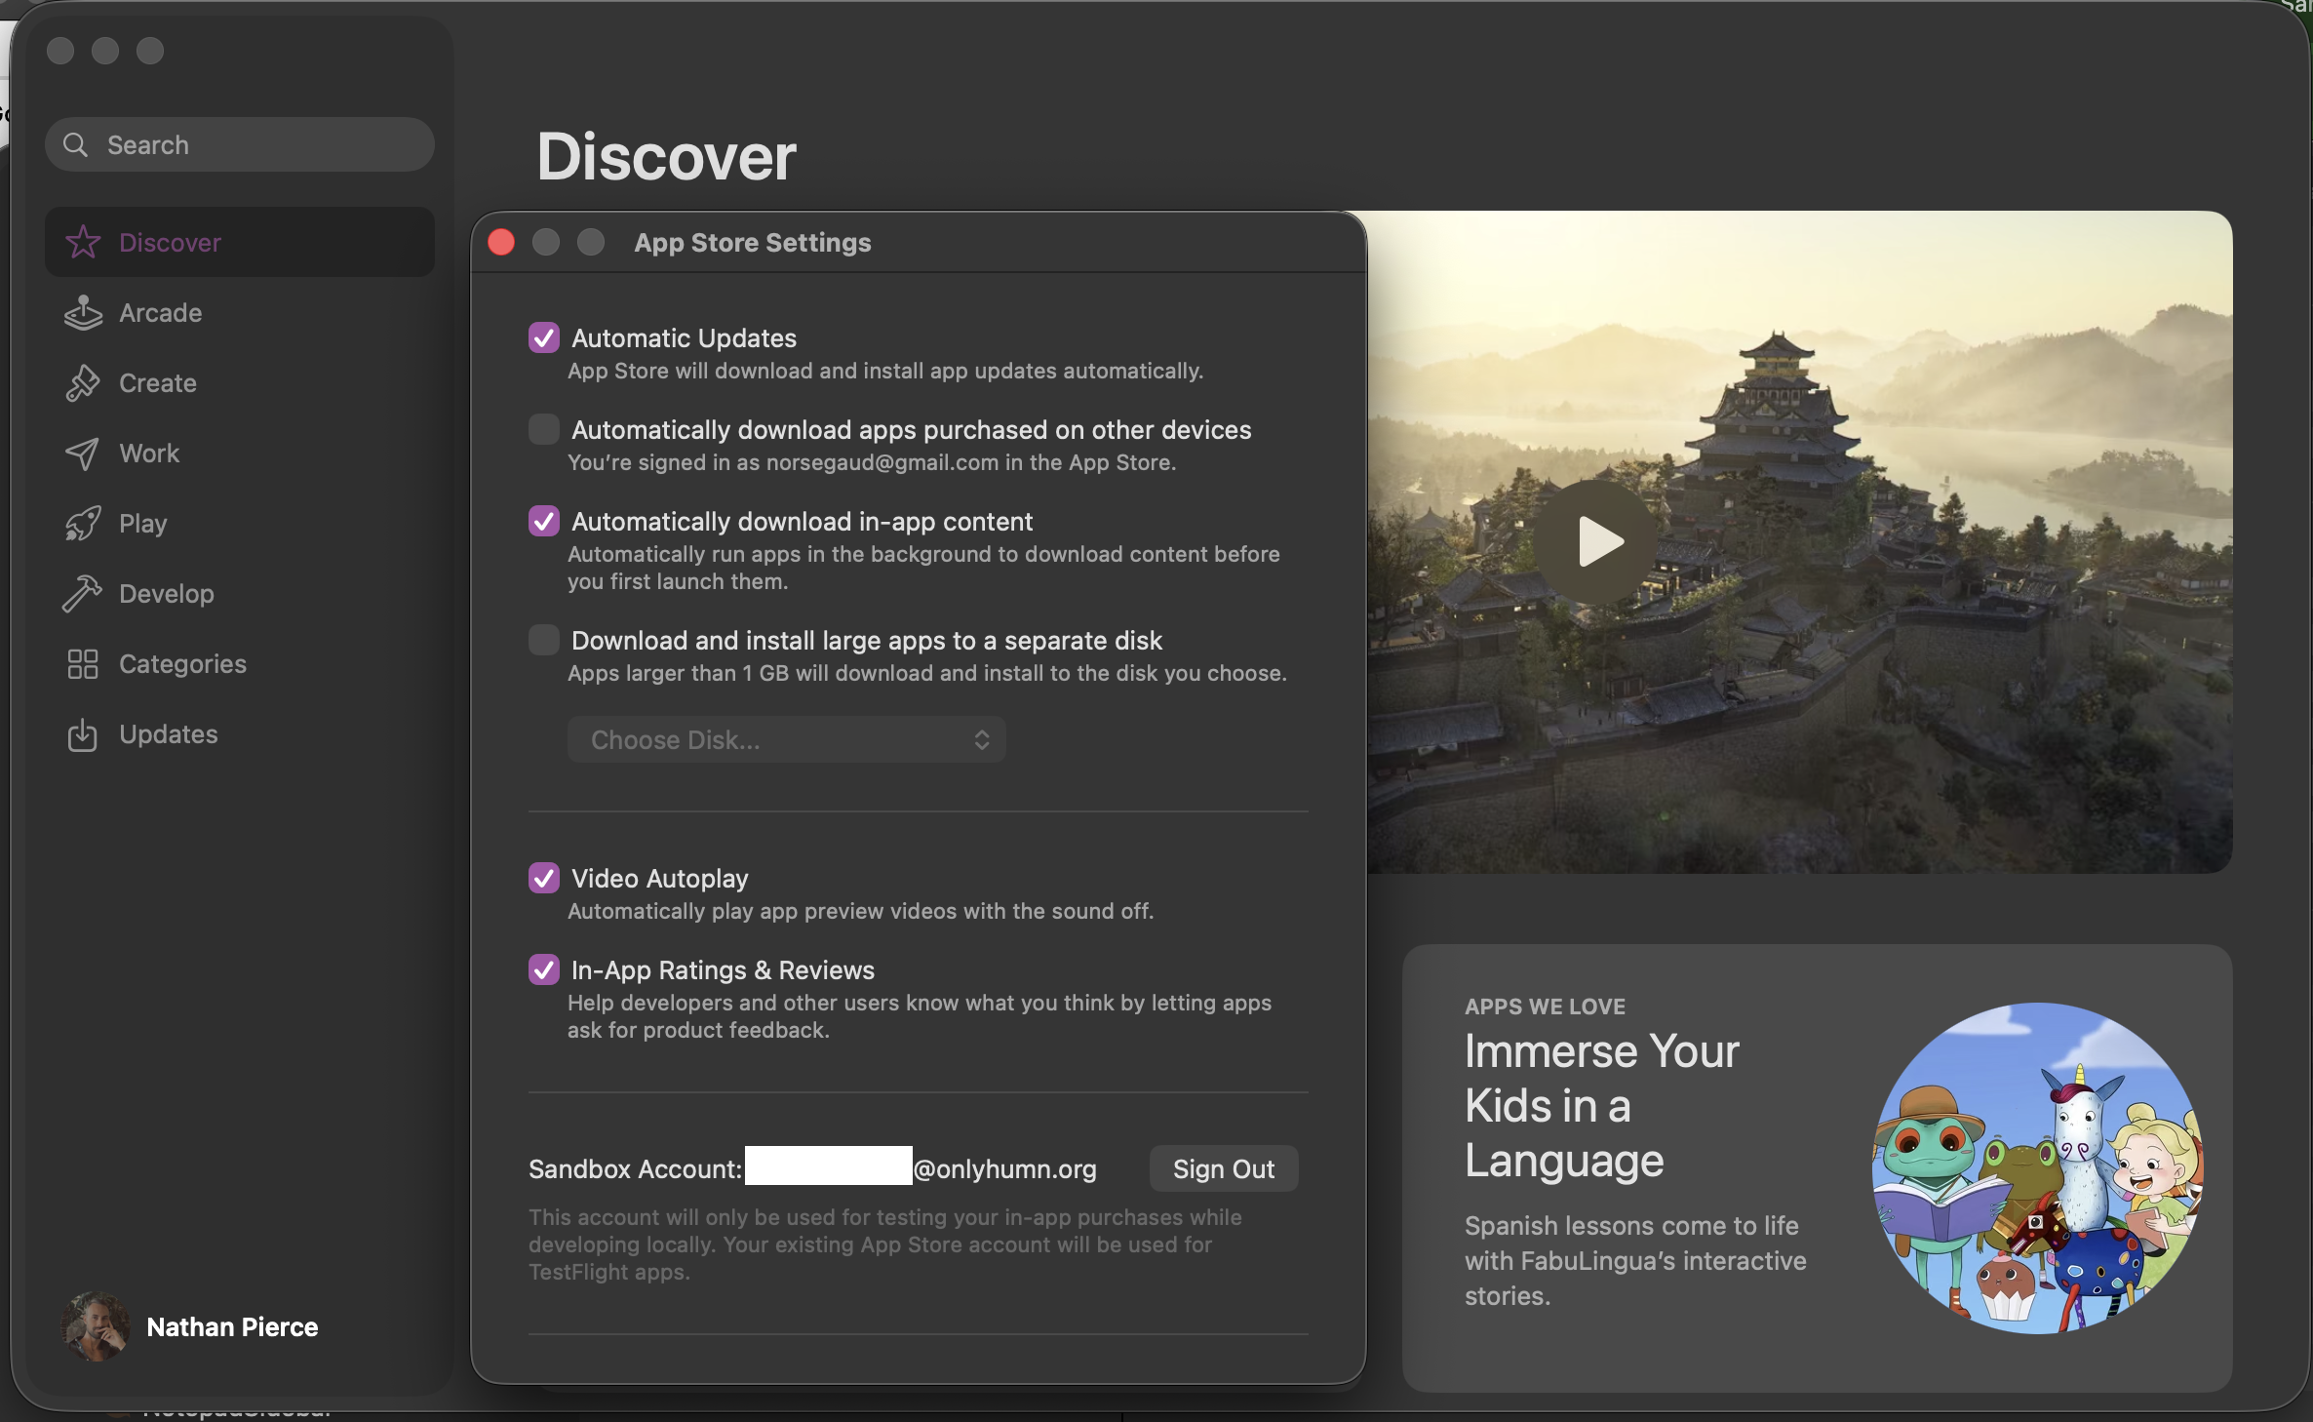This screenshot has width=2313, height=1422.
Task: Click the Sign Out button
Action: point(1223,1168)
